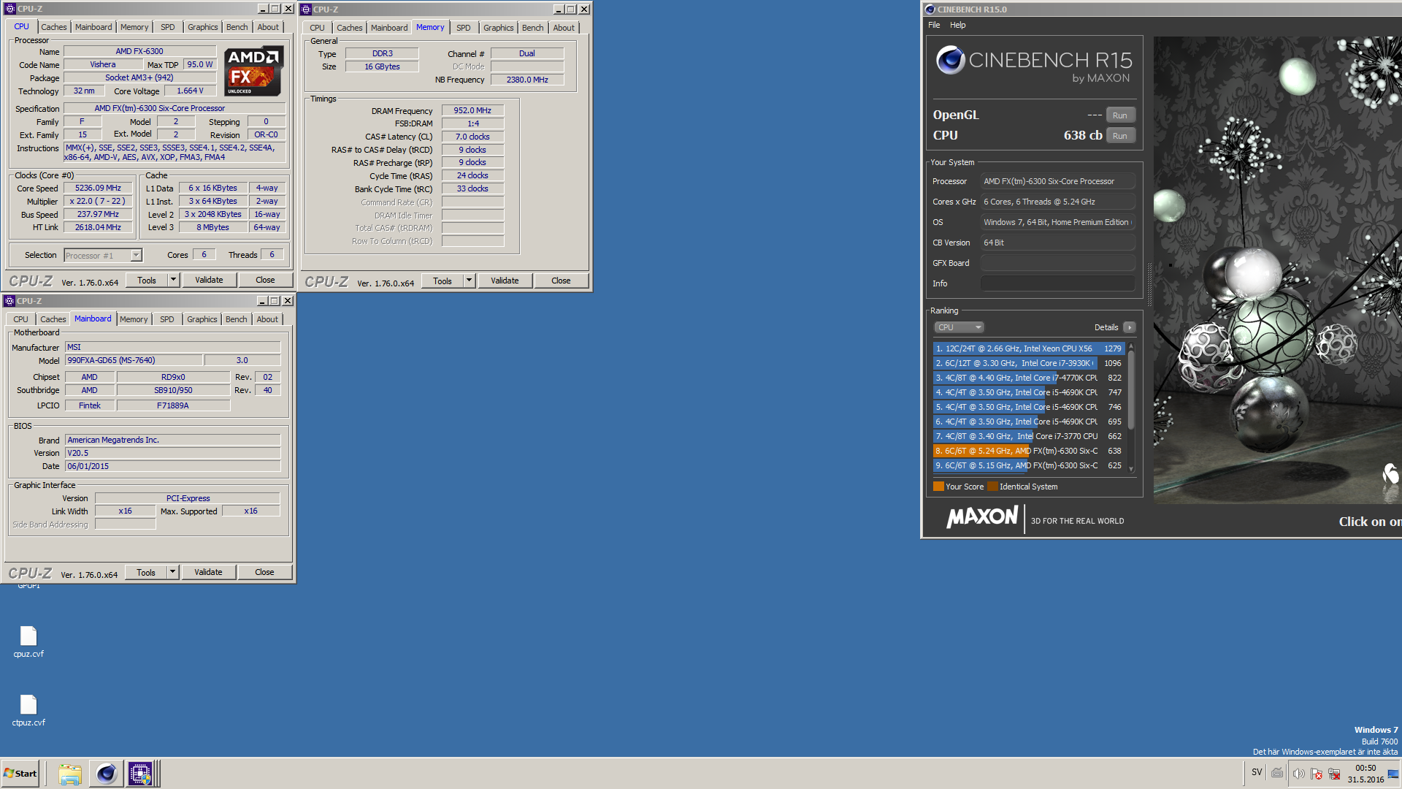1402x789 pixels.
Task: Open the SPD tab in CPU-Z Memory window
Action: click(x=464, y=28)
